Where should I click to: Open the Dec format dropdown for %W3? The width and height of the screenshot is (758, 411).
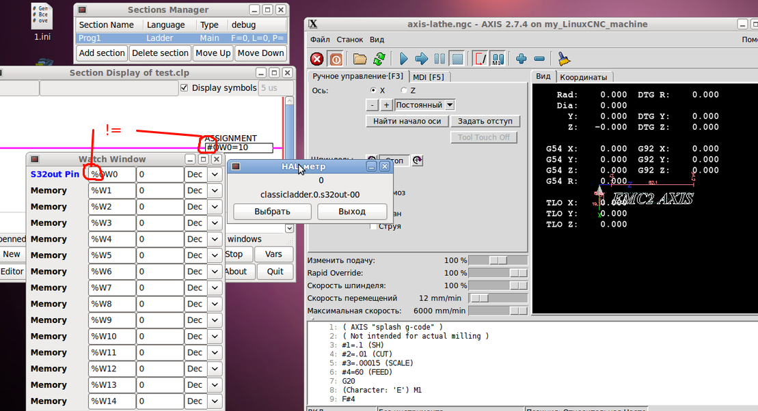tap(215, 223)
